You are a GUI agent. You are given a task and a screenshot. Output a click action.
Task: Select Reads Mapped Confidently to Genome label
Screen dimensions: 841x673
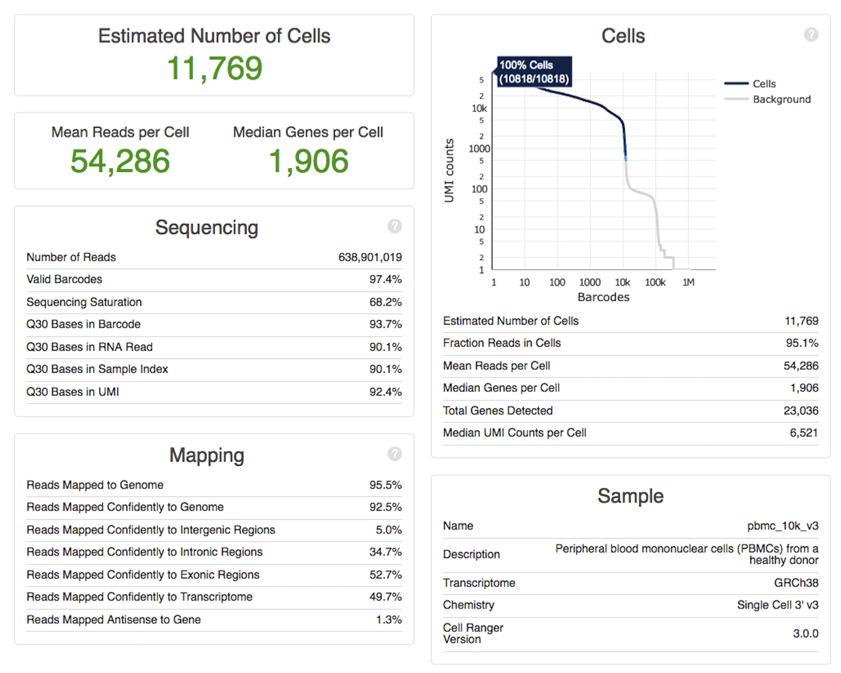point(125,507)
